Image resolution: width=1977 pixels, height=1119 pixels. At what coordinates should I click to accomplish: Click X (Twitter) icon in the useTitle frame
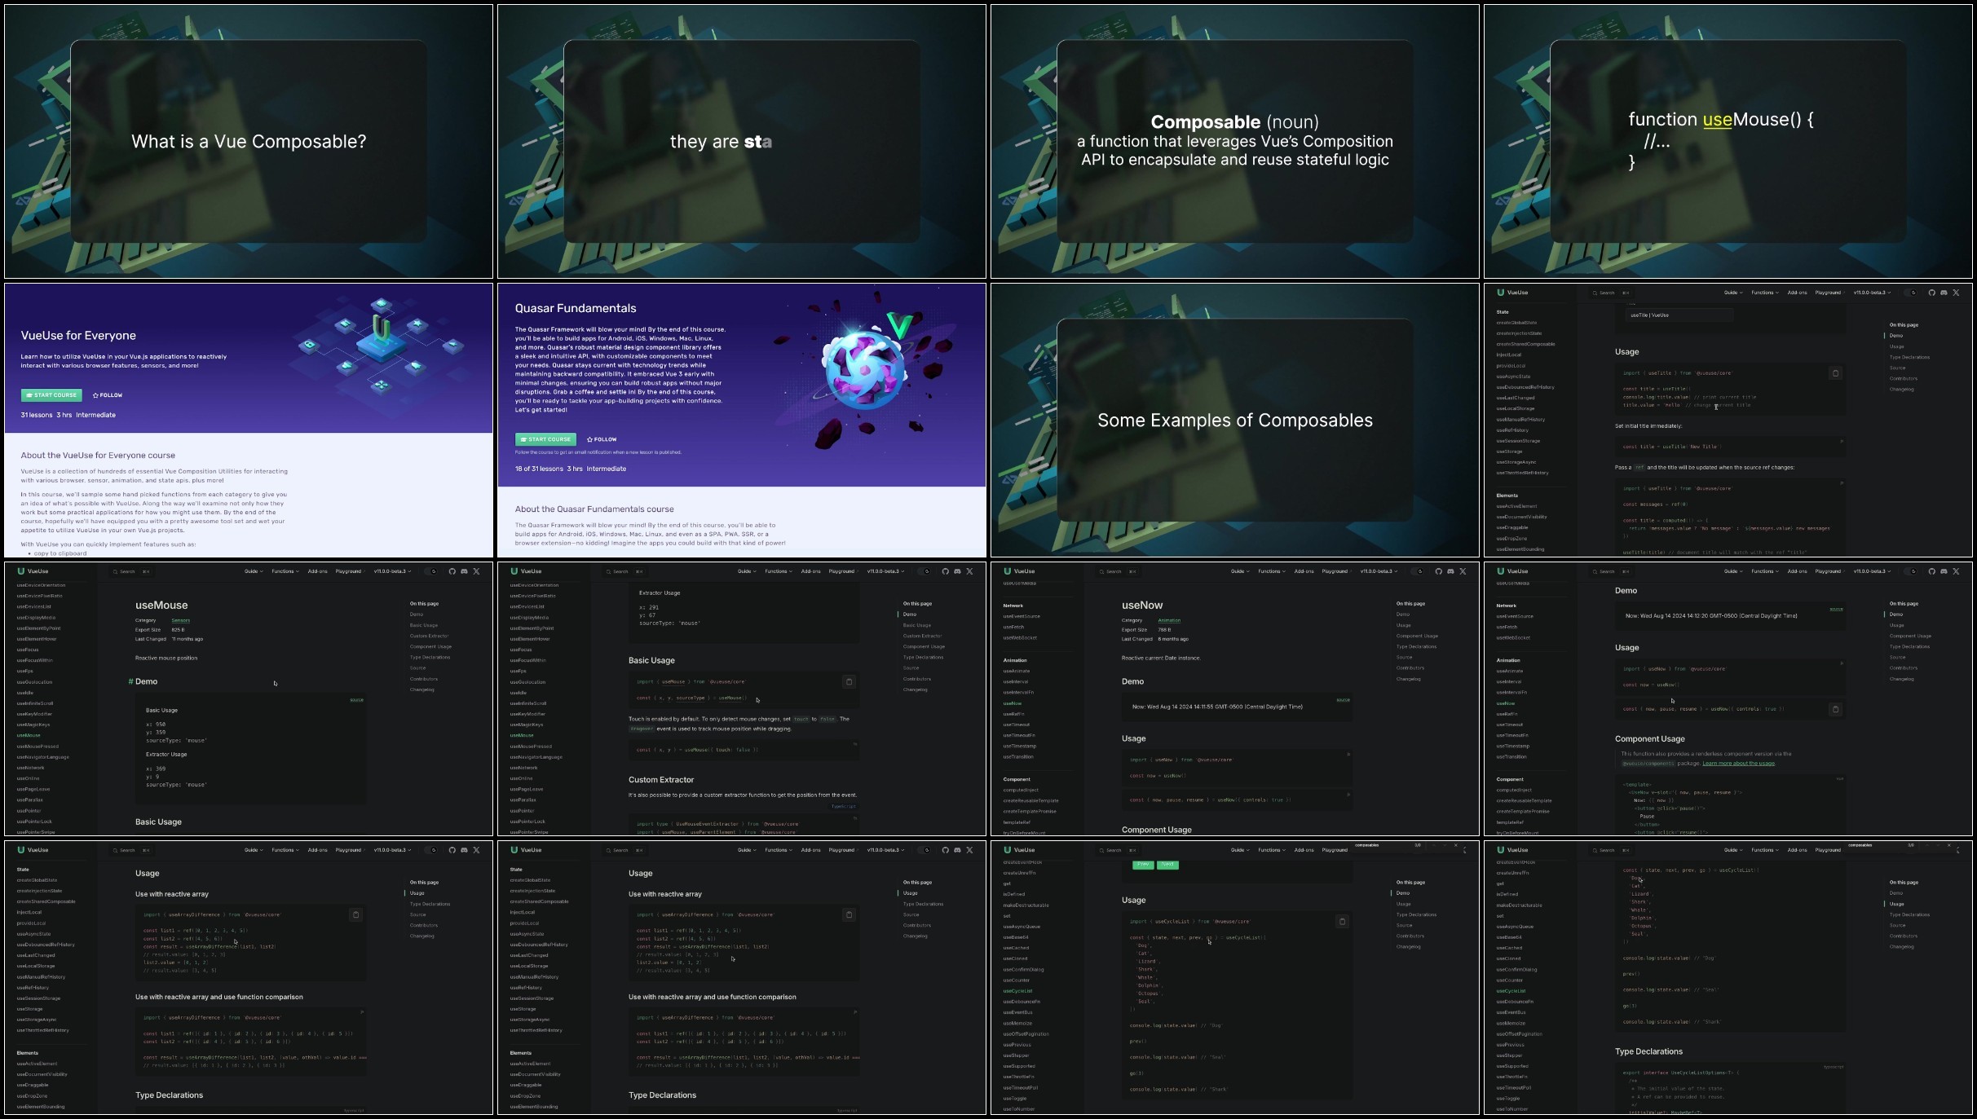(x=1956, y=293)
